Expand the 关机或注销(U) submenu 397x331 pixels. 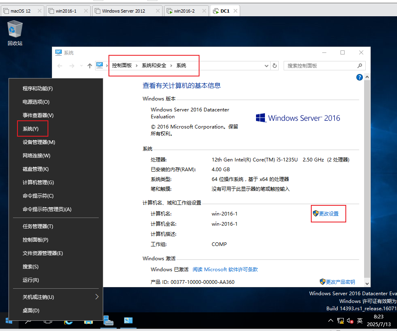pos(97,297)
